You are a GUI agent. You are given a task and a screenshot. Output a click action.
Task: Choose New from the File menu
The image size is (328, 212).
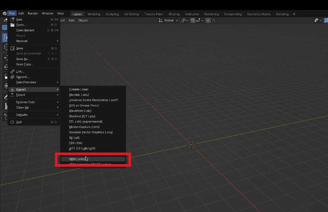[x=34, y=19]
